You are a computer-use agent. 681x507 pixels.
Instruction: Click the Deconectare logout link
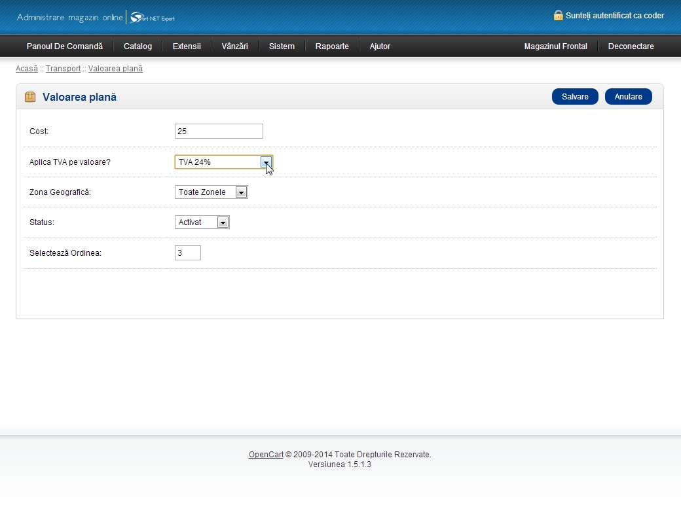pyautogui.click(x=631, y=46)
